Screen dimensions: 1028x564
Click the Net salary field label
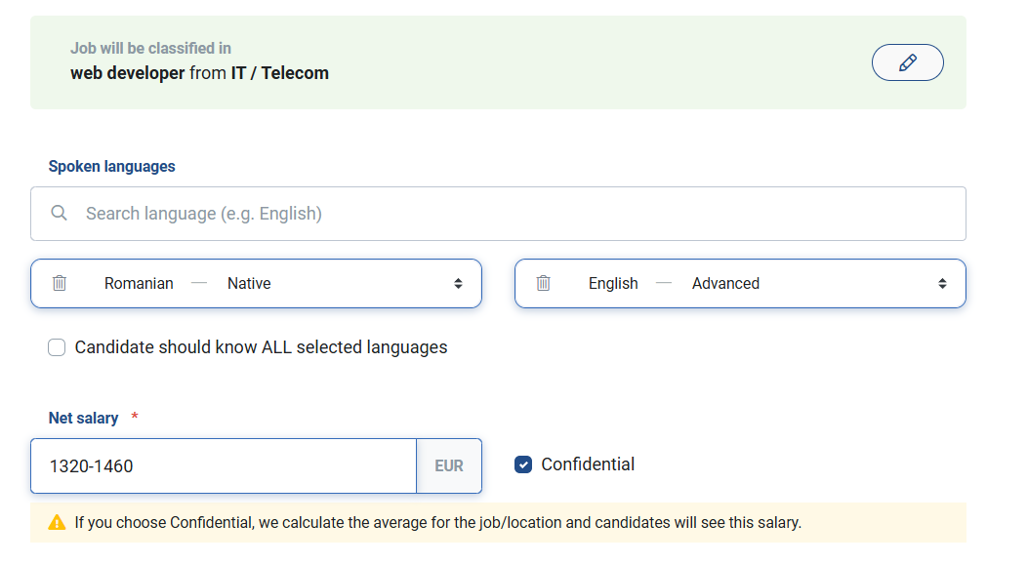tap(83, 418)
